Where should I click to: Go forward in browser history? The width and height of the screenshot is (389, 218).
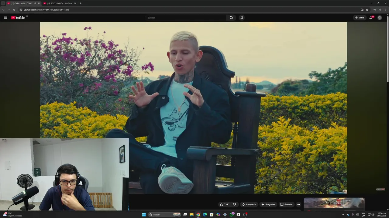[9, 10]
